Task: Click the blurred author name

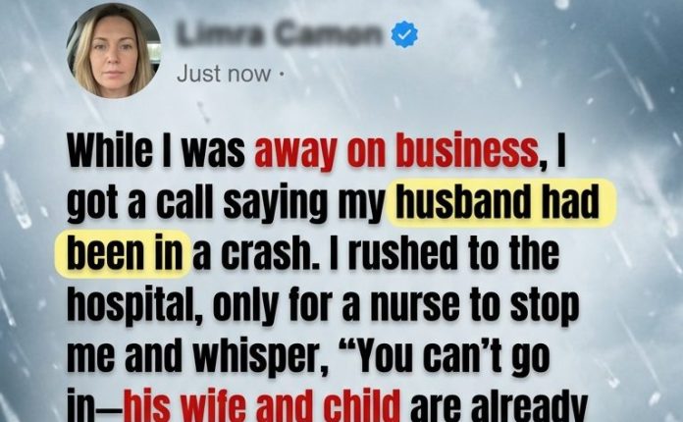Action: pyautogui.click(x=279, y=34)
